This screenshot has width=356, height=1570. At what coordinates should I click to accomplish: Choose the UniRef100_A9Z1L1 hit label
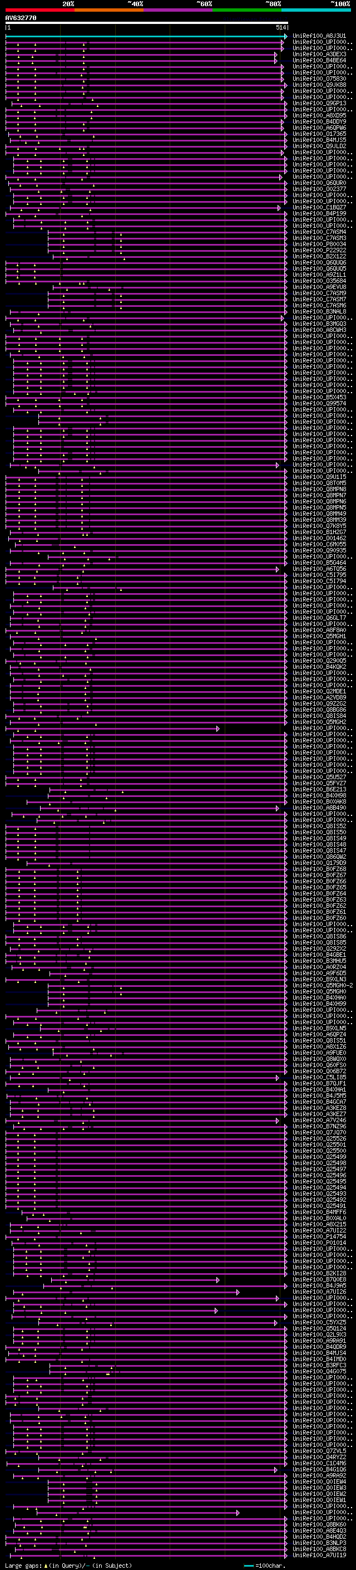(x=319, y=275)
